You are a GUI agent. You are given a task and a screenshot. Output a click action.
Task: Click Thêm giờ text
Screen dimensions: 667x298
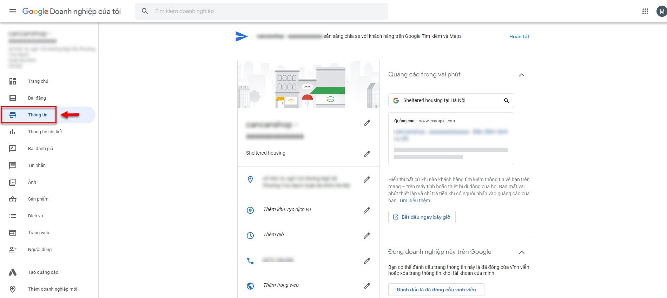(x=274, y=235)
